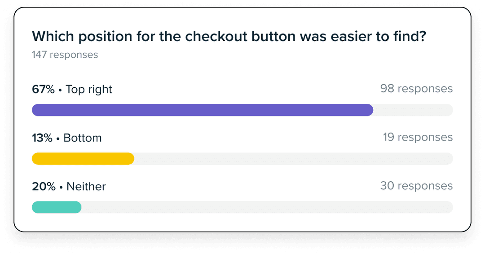This screenshot has height=253, width=485.
Task: Open the 19 responses count
Action: pyautogui.click(x=418, y=137)
